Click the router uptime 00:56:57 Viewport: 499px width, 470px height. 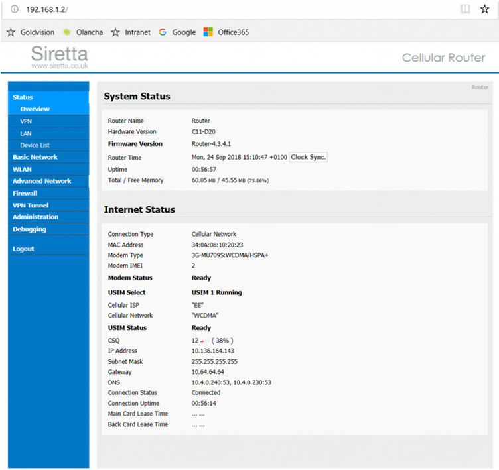204,170
